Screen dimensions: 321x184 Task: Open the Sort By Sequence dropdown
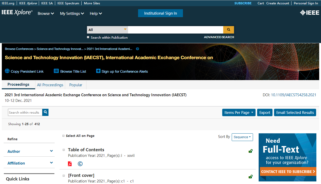tap(242, 137)
